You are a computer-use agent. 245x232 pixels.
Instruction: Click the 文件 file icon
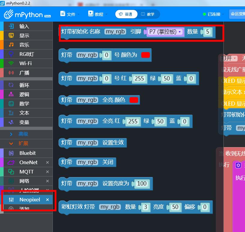63,14
